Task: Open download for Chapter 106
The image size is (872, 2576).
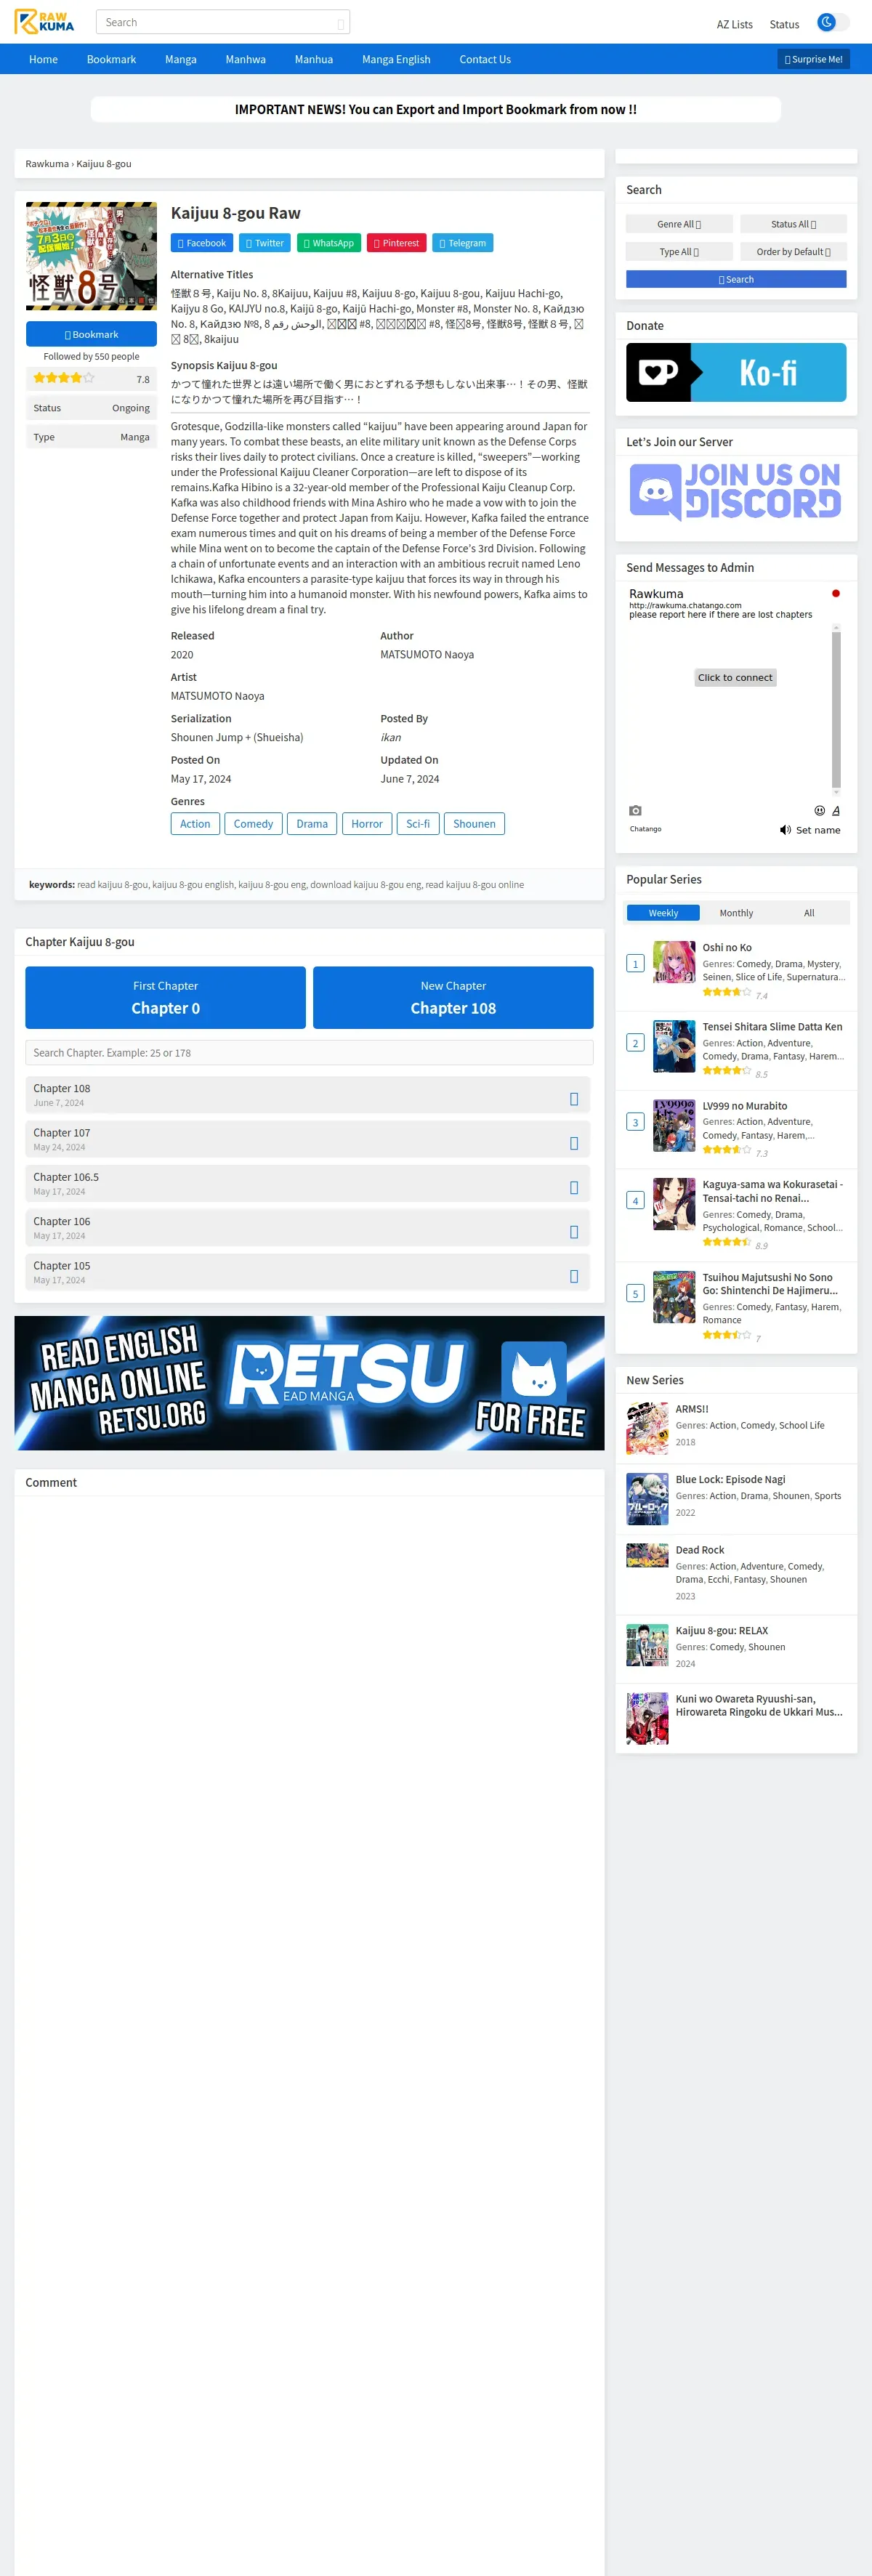Action: (x=574, y=1232)
